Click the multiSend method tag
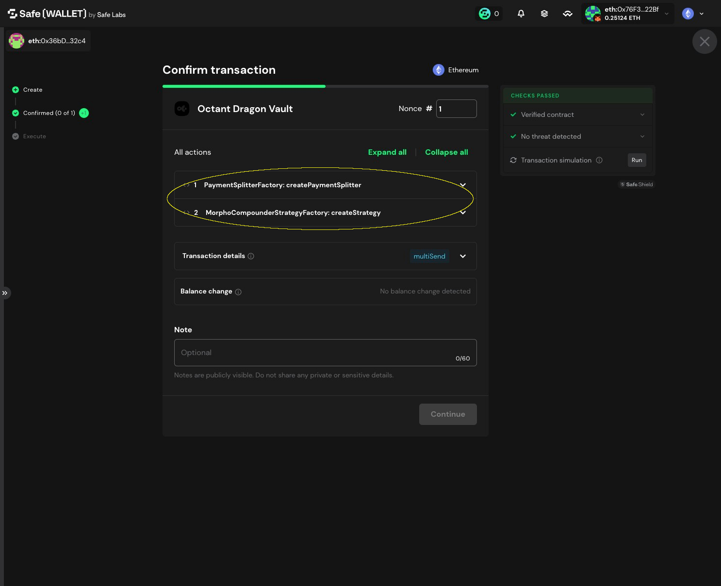This screenshot has height=586, width=721. 429,256
